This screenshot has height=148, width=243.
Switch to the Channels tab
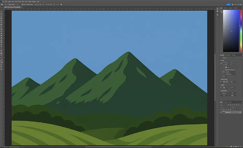pyautogui.click(x=226, y=102)
